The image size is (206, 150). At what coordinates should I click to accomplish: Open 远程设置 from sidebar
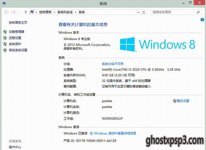point(15,38)
